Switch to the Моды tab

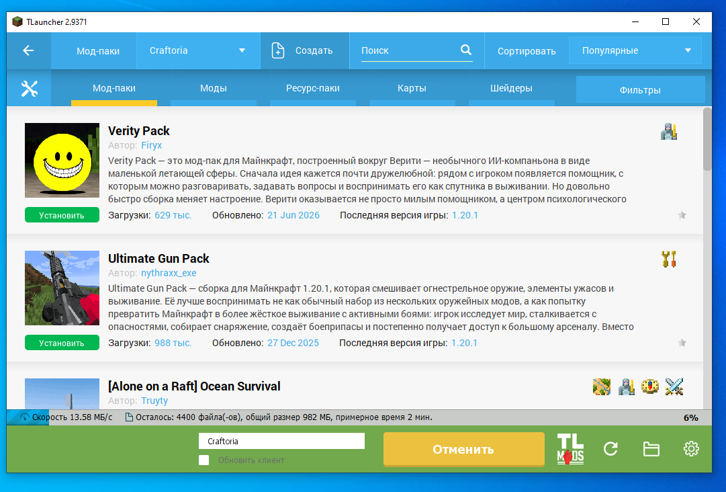coord(214,88)
